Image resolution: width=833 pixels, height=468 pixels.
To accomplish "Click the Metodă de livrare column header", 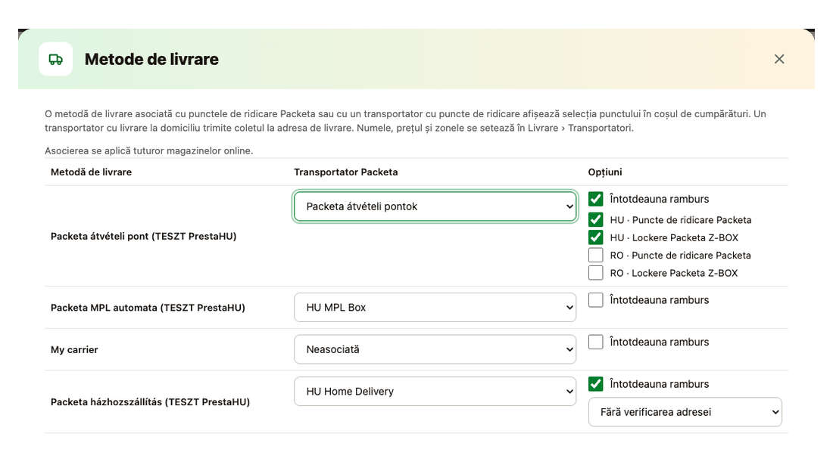I will (x=92, y=172).
